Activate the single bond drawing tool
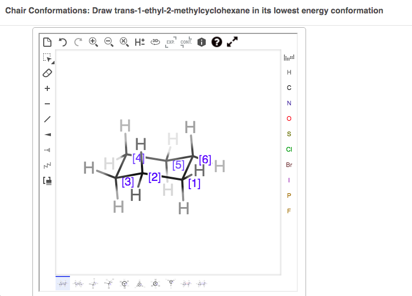Image resolution: width=412 pixels, height=296 pixels. (47, 119)
